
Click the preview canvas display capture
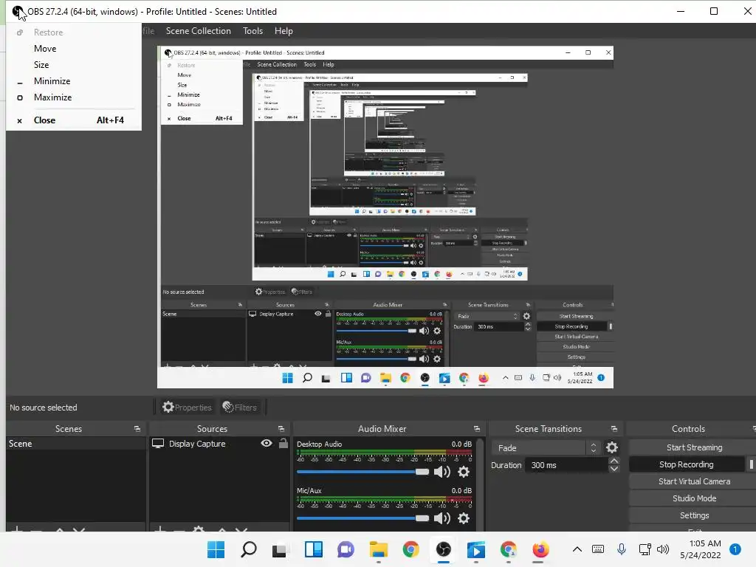385,217
